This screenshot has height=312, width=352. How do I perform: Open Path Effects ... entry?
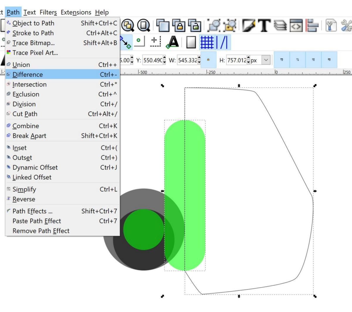pos(62,211)
